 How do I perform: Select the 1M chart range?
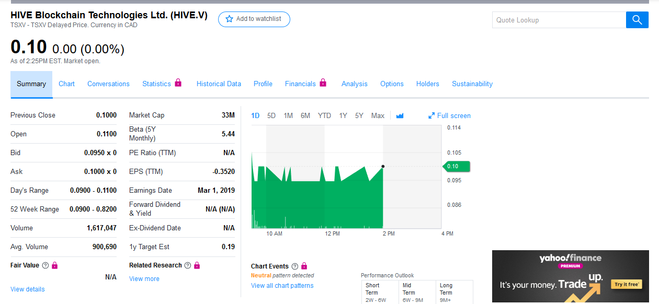click(288, 115)
